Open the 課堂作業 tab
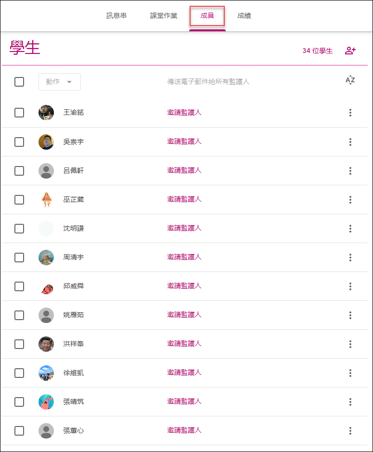The height and width of the screenshot is (452, 373). click(x=164, y=16)
